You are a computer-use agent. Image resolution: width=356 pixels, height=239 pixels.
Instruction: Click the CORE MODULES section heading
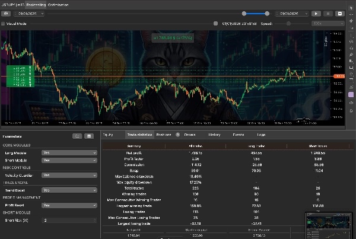coord(17,145)
